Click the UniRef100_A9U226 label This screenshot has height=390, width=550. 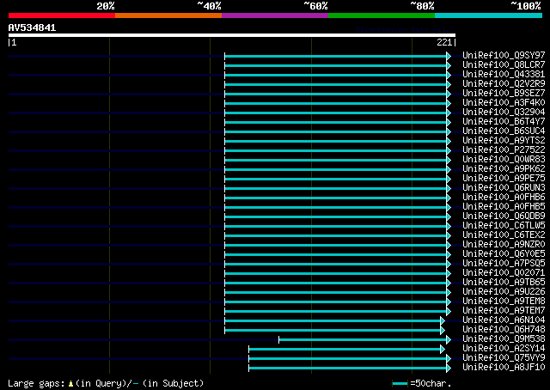point(504,292)
